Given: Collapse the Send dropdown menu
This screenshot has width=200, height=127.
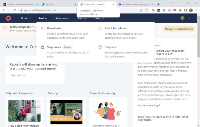Looking at the screenshot, I should (x=43, y=18).
